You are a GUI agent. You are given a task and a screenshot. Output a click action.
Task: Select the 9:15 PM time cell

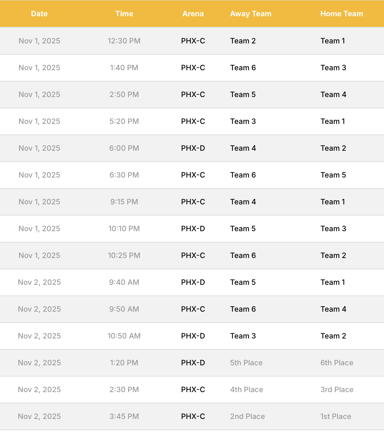124,202
